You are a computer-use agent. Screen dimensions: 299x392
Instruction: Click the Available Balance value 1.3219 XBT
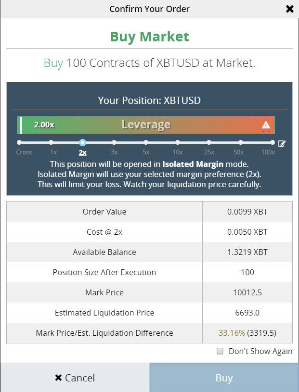tap(247, 252)
